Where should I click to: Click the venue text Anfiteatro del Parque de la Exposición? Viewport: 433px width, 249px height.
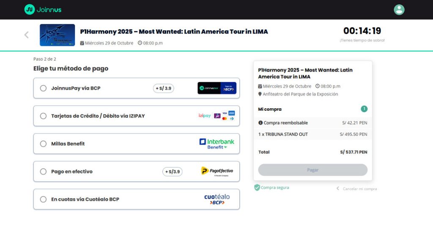click(300, 94)
